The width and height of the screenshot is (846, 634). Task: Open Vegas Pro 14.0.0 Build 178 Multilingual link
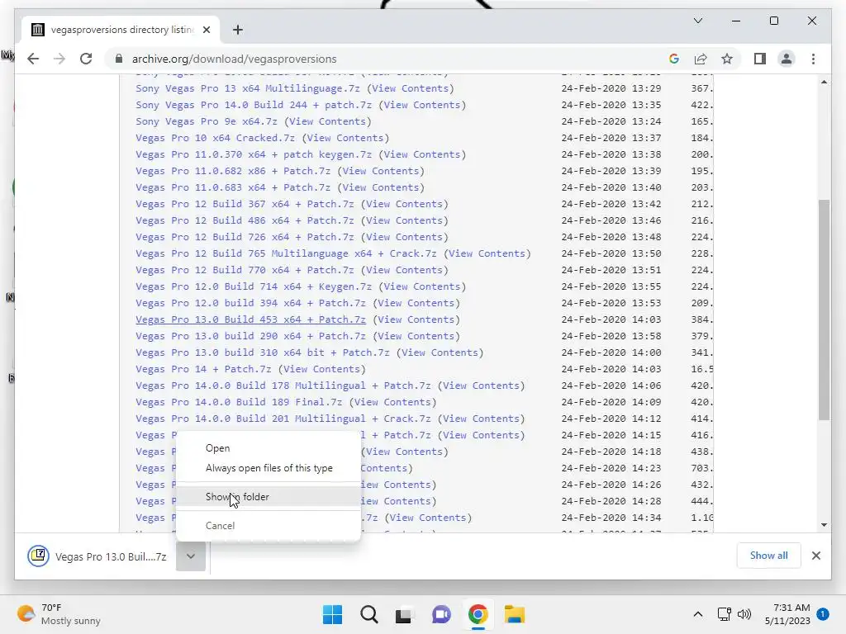tap(283, 386)
